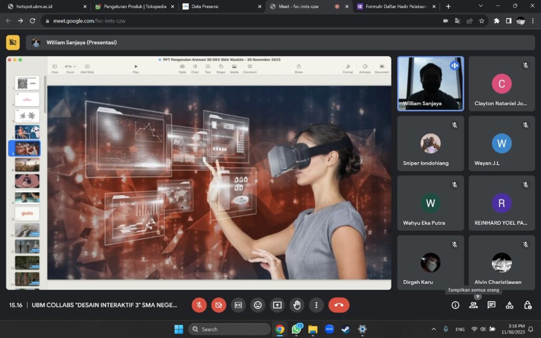The width and height of the screenshot is (541, 338).
Task: Open the in-call chat panel
Action: point(491,305)
